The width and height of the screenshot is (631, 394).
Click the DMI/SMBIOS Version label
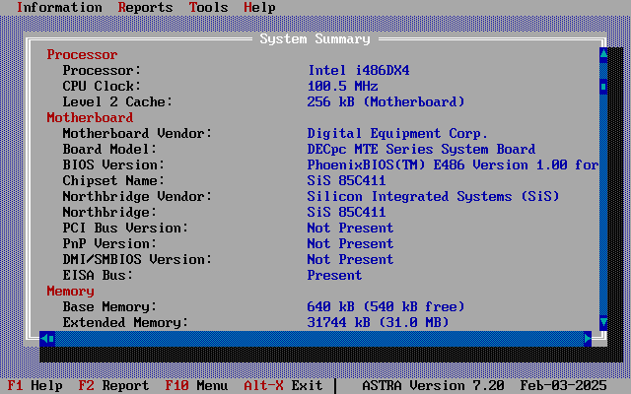tap(137, 259)
